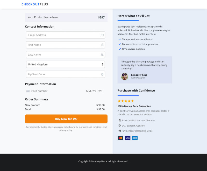Viewport: 207px width, 171px height.
Task: Click the credit card icon beside Card number
Action: tap(28, 91)
